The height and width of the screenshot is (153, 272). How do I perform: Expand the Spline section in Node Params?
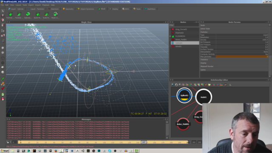click(234, 70)
